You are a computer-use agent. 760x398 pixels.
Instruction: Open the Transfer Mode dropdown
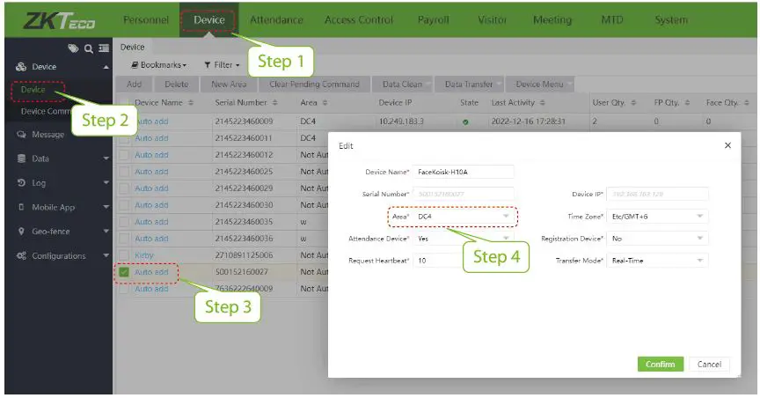pyautogui.click(x=657, y=261)
